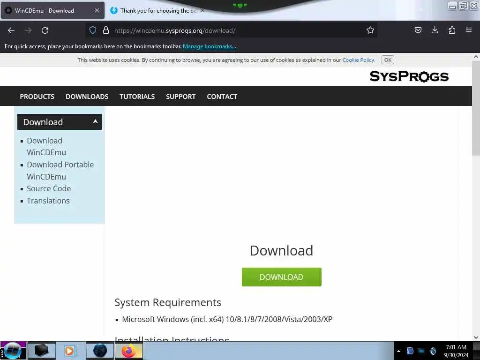Open tracking protection shield icon
480x360 pixels.
tap(93, 30)
